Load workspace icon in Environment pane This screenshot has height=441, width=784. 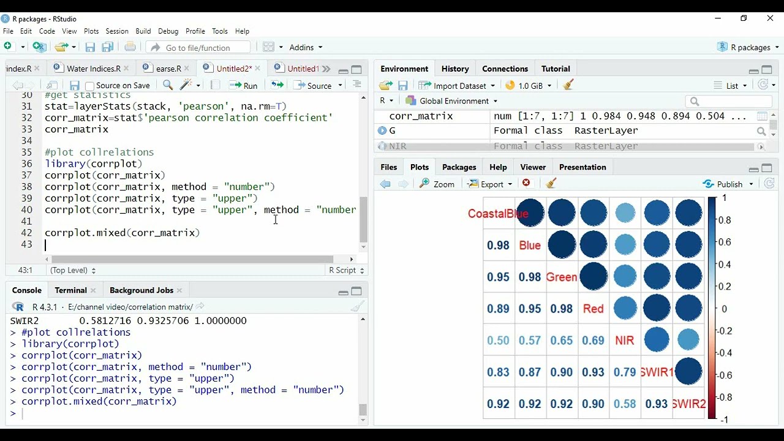click(385, 86)
